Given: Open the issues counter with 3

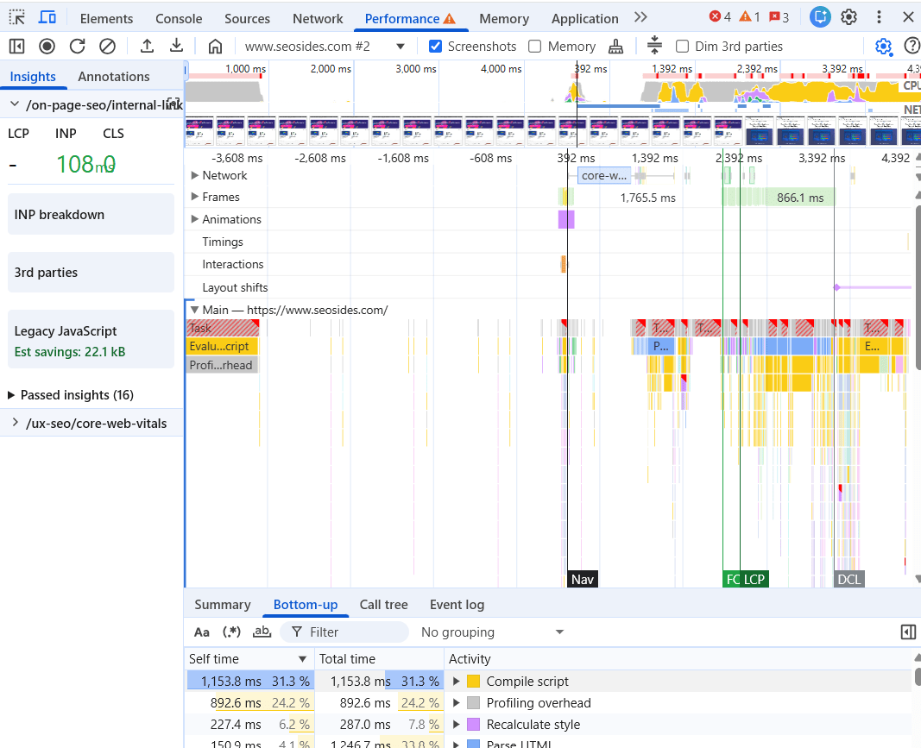Looking at the screenshot, I should pyautogui.click(x=779, y=17).
